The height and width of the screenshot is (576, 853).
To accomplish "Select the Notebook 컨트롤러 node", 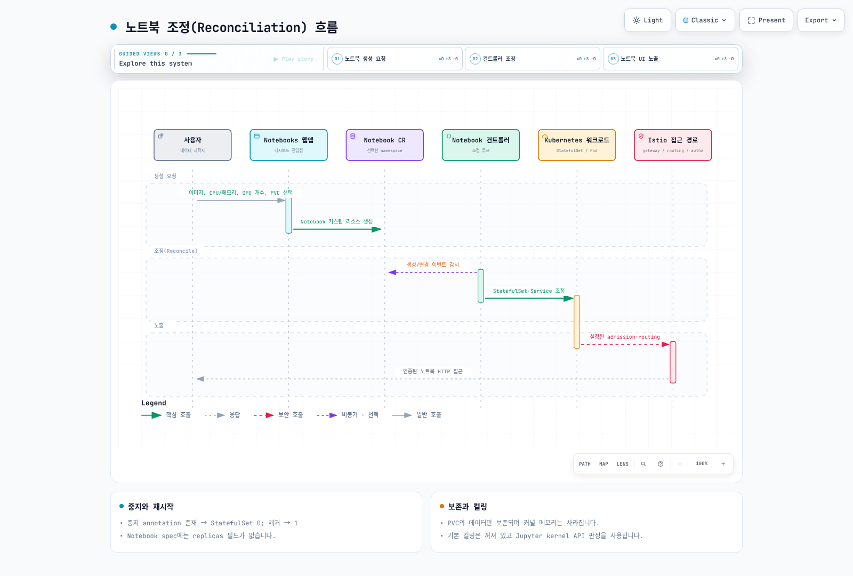I will click(480, 145).
